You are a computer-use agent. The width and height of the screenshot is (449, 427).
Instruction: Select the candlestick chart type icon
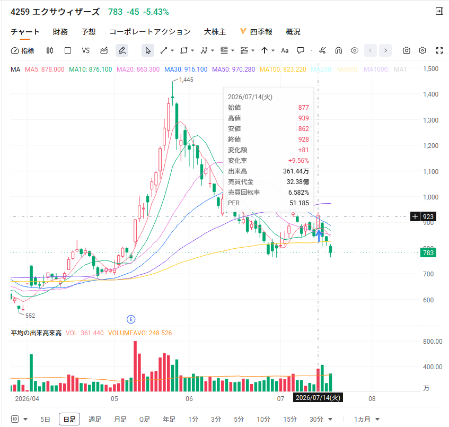point(49,51)
